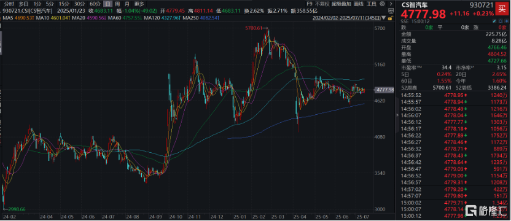Select the 周 weekly period tab

(117, 4)
